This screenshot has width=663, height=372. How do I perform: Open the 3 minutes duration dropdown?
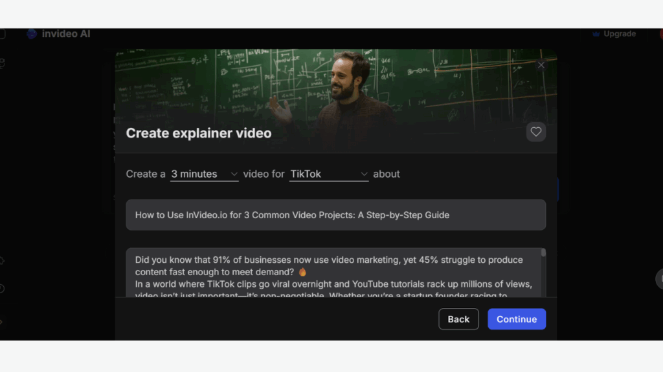(x=204, y=174)
